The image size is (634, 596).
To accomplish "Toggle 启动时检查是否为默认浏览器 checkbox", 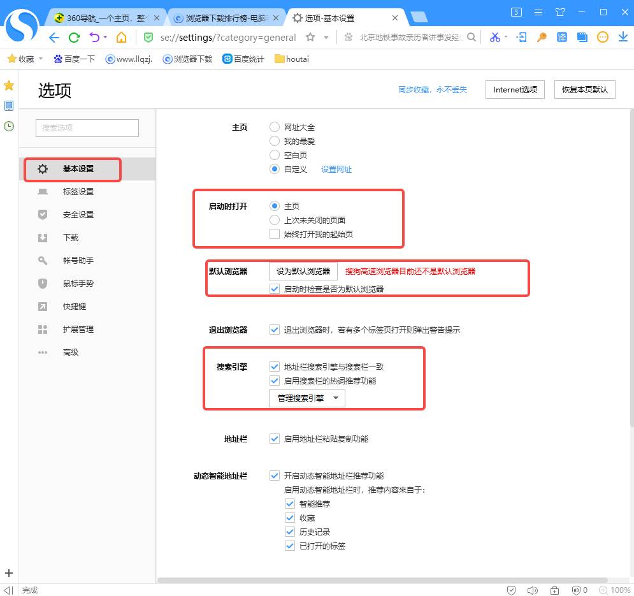I will 275,289.
